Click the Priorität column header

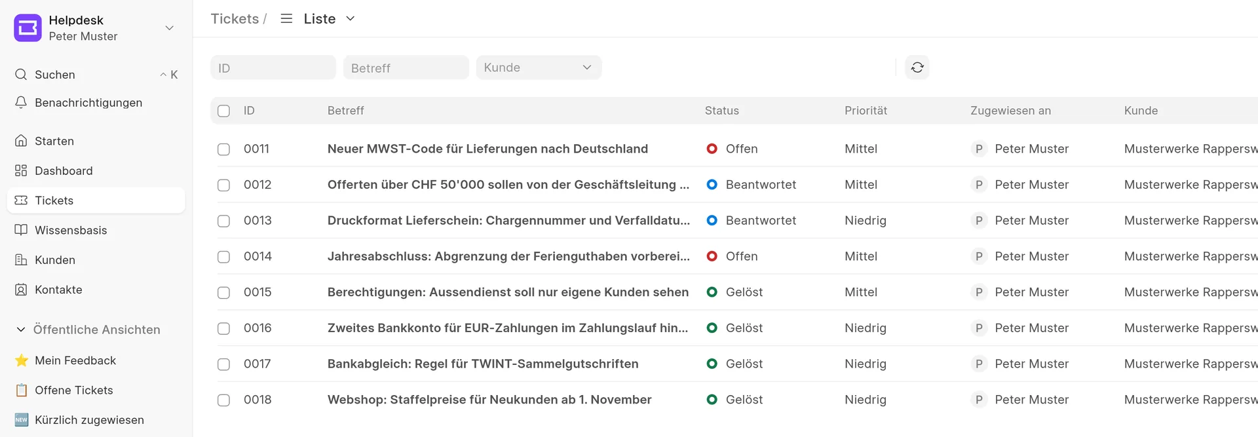coord(866,111)
